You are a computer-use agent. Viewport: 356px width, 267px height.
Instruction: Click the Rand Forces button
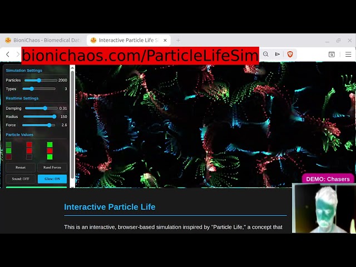52,167
